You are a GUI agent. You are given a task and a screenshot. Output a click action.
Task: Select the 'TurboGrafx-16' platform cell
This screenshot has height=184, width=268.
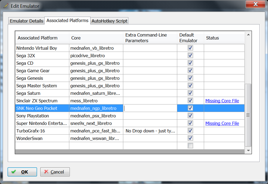tap(42, 131)
